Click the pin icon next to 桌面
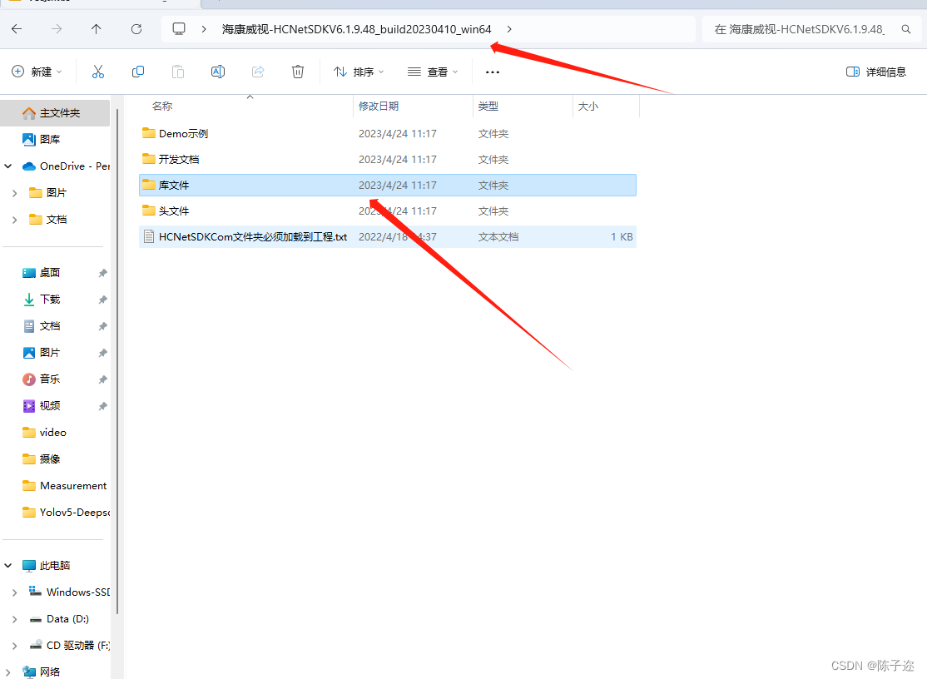This screenshot has width=927, height=679. coord(102,273)
